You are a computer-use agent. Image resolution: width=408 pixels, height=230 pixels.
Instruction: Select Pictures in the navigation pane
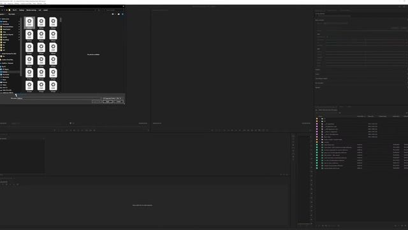click(x=4, y=82)
